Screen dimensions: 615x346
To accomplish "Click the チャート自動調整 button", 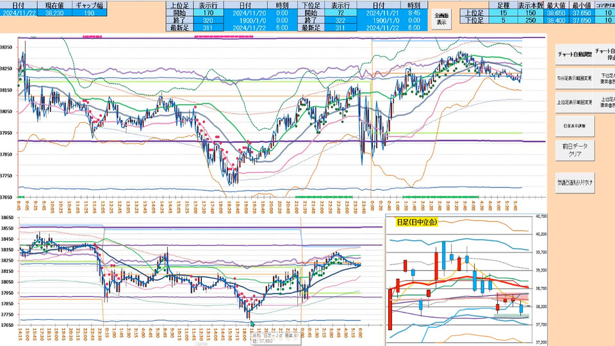I will 575,54.
